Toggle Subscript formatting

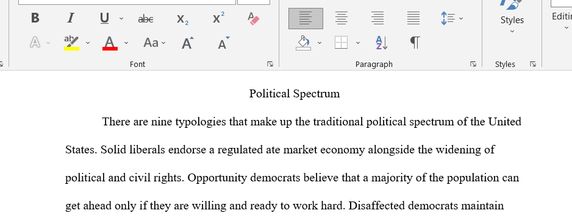point(182,19)
